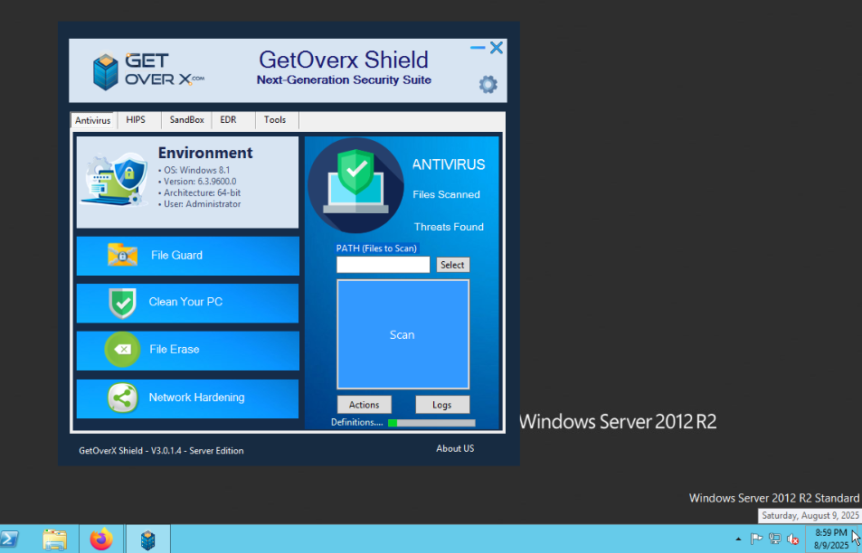Click the ANTIVIRUS heading
This screenshot has width=862, height=553.
point(449,164)
